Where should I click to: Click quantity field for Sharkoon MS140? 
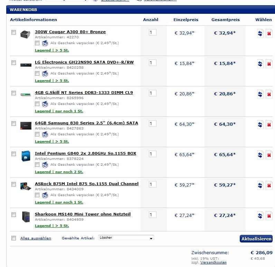tap(152, 215)
